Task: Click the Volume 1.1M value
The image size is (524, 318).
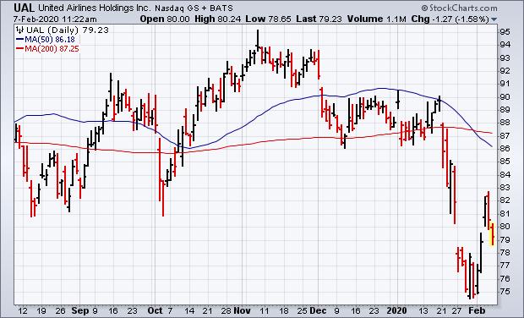Action: [x=376, y=19]
